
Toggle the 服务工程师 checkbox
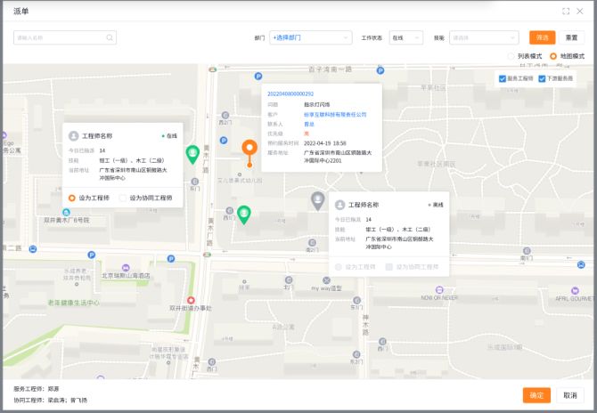[503, 78]
